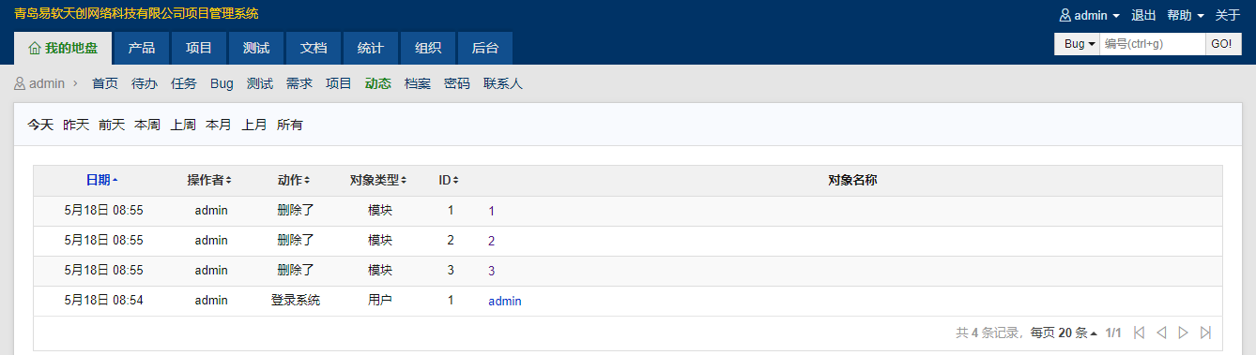Filter dynamics by 昨天
The height and width of the screenshot is (355, 1256).
(76, 125)
